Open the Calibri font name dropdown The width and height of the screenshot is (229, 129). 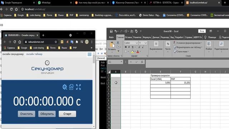(137, 43)
